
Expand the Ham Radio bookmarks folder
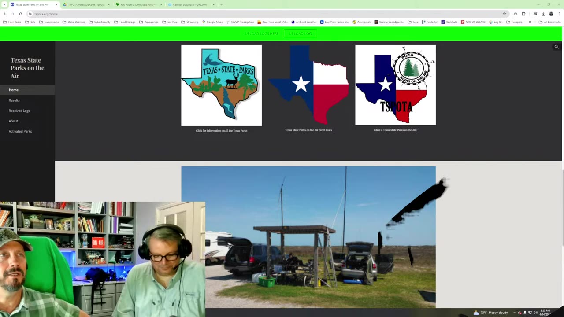(x=12, y=22)
